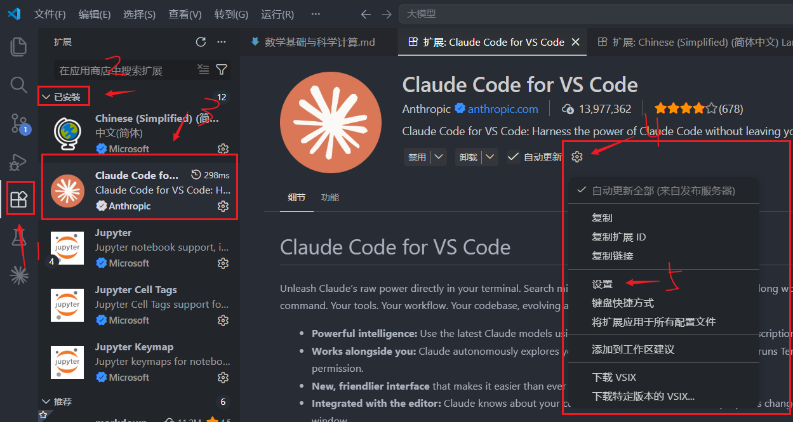
Task: Select the details (细节) tab
Action: [297, 197]
